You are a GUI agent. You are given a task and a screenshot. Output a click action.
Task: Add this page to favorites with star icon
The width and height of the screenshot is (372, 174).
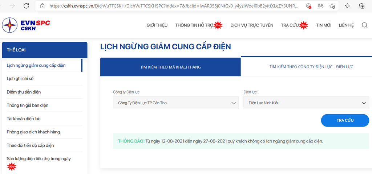(332, 6)
